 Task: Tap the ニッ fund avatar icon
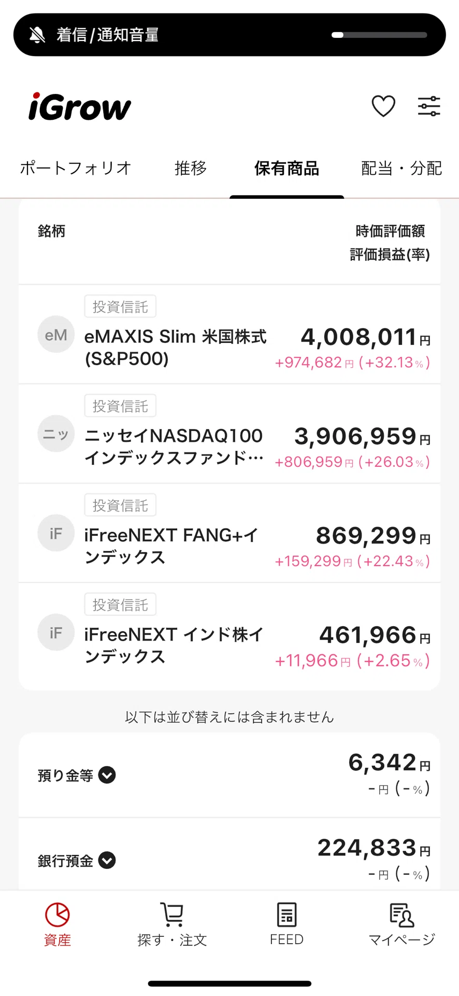(x=56, y=434)
